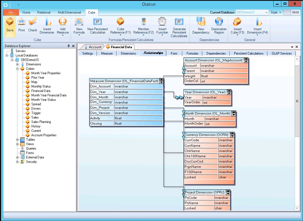Switch to the Relational ribbon tab
The image size is (303, 221).
pos(44,12)
